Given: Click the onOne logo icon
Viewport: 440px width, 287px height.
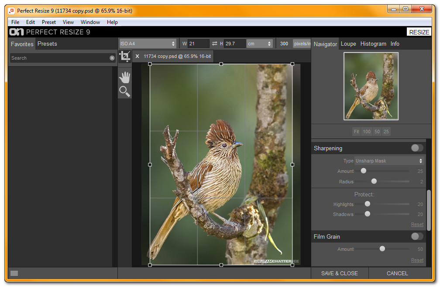Looking at the screenshot, I should point(17,32).
